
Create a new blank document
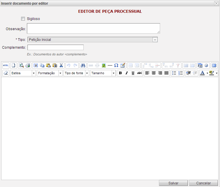(14, 66)
